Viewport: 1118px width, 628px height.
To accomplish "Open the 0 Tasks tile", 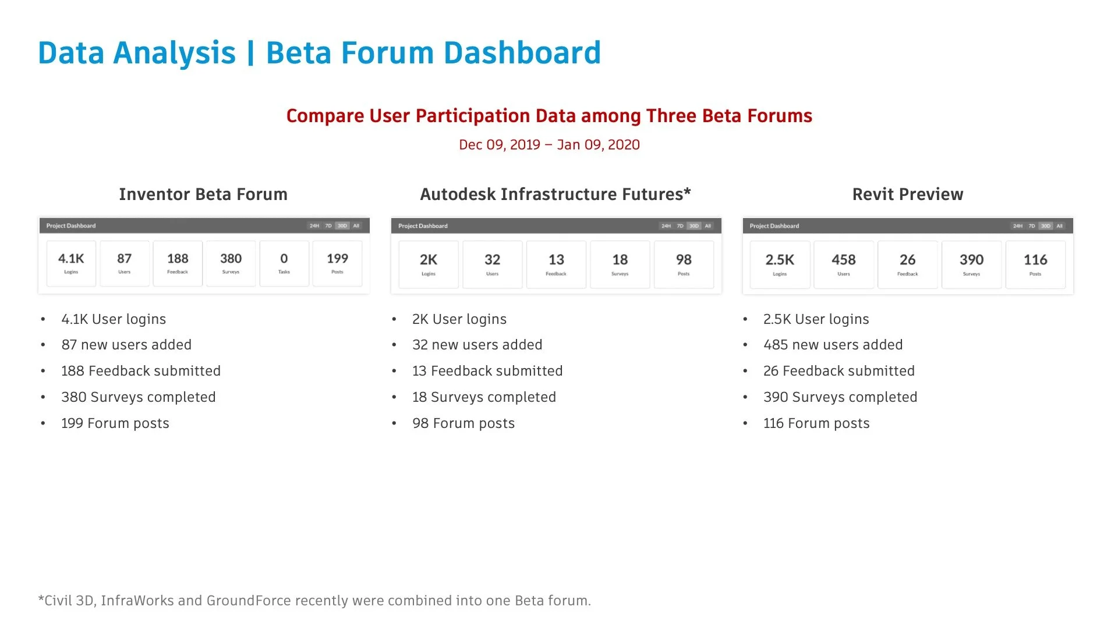I will pyautogui.click(x=284, y=263).
